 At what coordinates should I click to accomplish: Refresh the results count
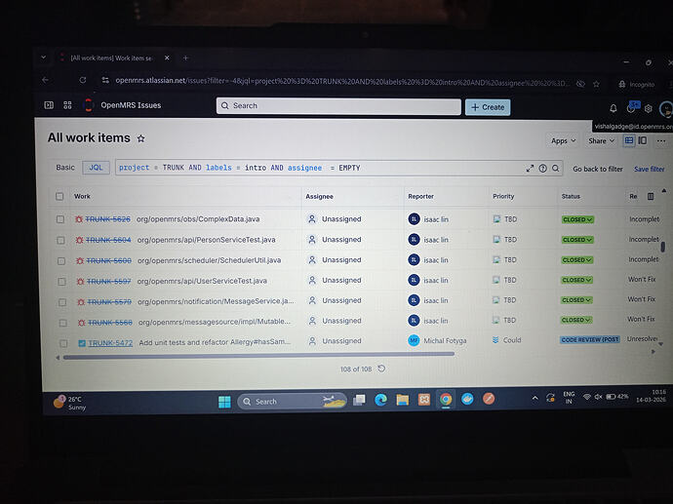point(381,368)
